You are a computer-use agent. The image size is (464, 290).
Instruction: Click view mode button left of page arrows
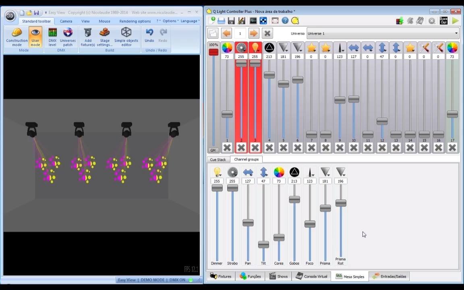(x=213, y=33)
